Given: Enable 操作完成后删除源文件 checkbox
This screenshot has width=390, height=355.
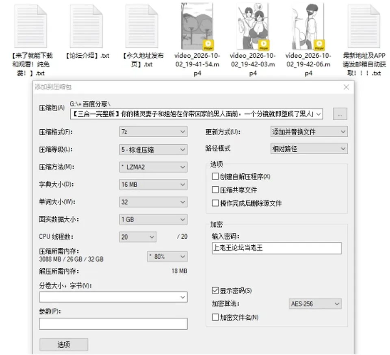Looking at the screenshot, I should coord(215,203).
